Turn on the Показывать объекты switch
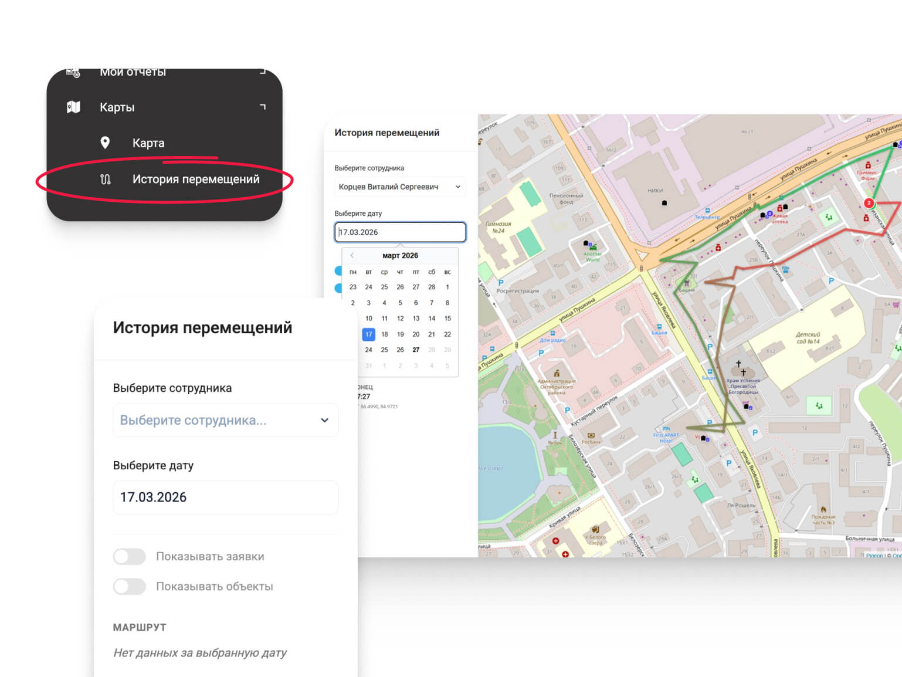 click(x=130, y=586)
